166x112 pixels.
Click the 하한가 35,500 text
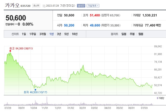(x=110, y=25)
